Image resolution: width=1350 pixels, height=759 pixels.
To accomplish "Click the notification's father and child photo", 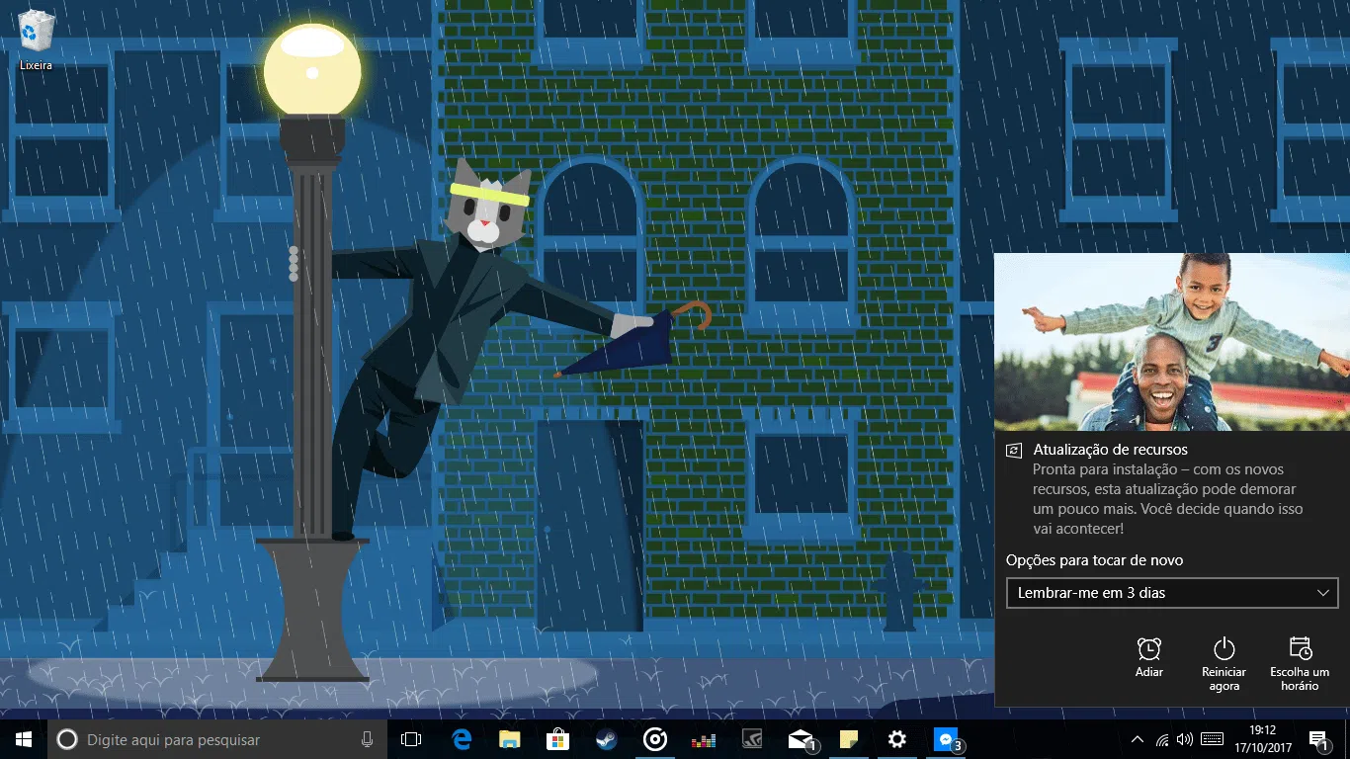I will pyautogui.click(x=1172, y=342).
